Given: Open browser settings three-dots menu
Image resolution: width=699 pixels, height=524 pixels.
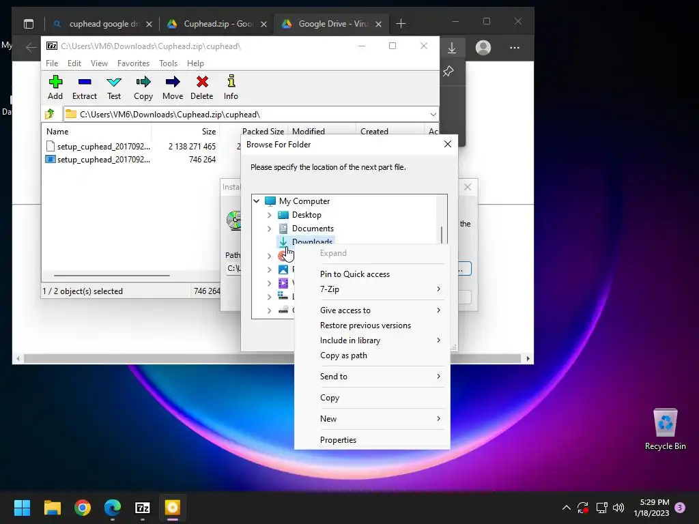Looking at the screenshot, I should pos(515,48).
